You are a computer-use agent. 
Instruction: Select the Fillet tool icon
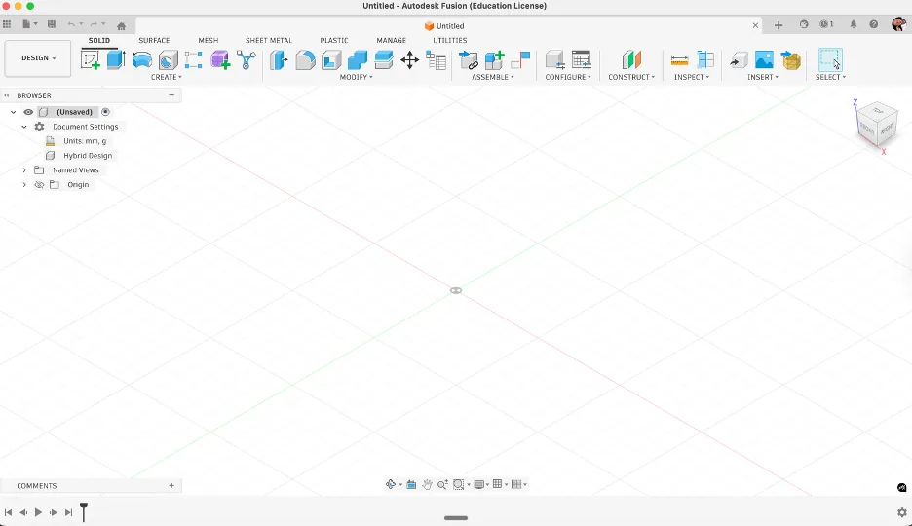coord(305,59)
